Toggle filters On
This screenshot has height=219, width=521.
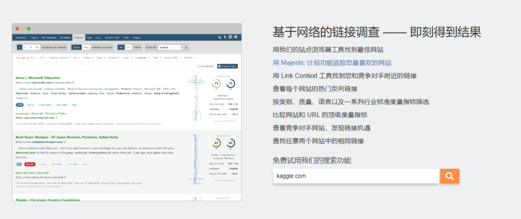pos(122,47)
